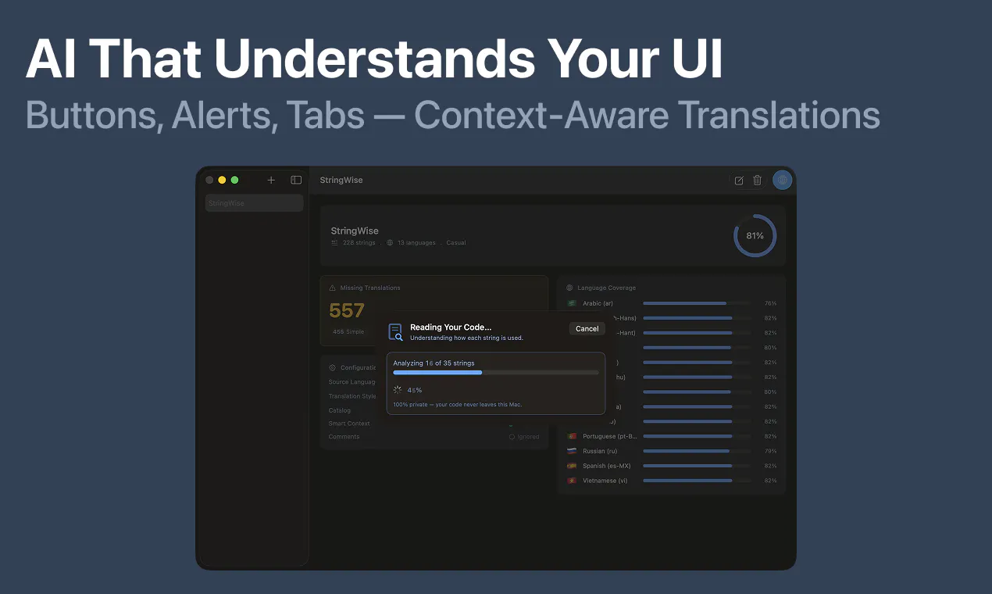This screenshot has height=594, width=992.
Task: Click the spinner icon beside the percentage
Action: [398, 389]
